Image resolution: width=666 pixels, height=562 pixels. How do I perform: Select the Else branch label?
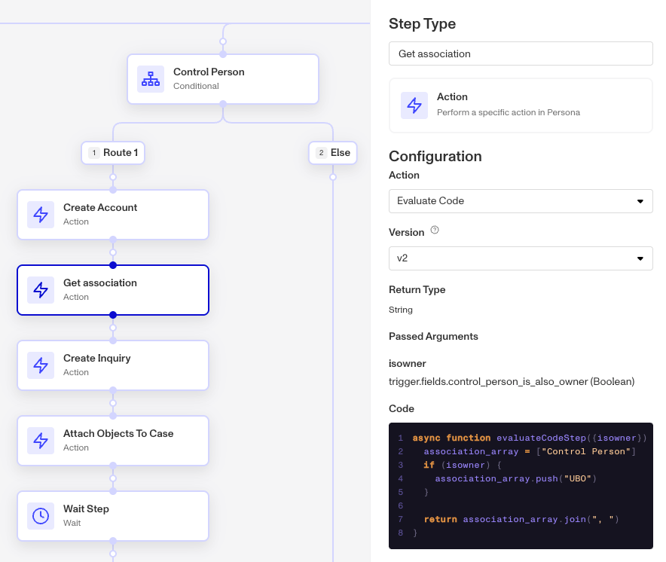tap(333, 152)
